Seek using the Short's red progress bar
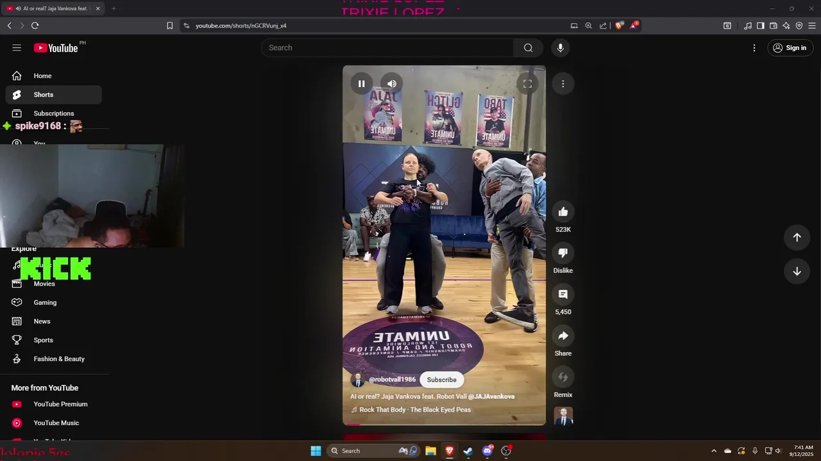Screen dimensions: 821x461 click(444, 424)
